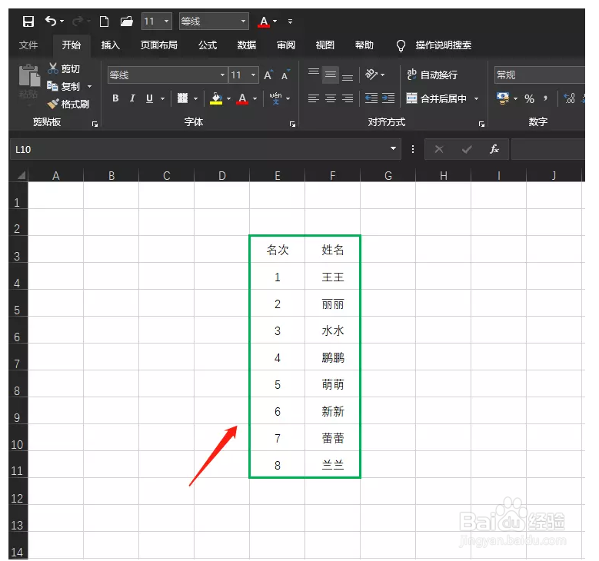Click the Format Painter (格式刷) button
The width and height of the screenshot is (599, 561).
click(x=68, y=104)
